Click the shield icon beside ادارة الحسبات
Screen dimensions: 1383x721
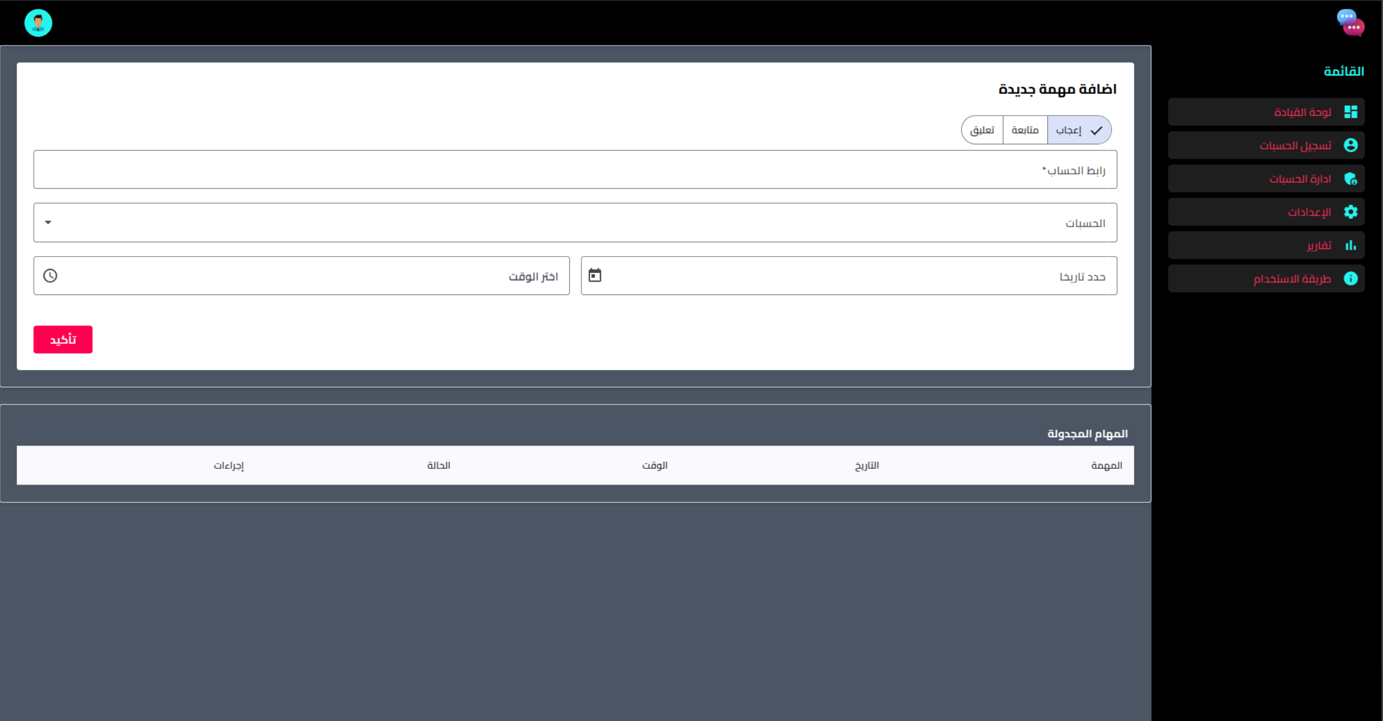point(1351,178)
